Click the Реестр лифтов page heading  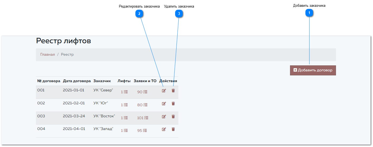pos(64,41)
